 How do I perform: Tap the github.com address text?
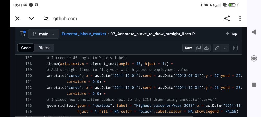(x=65, y=18)
